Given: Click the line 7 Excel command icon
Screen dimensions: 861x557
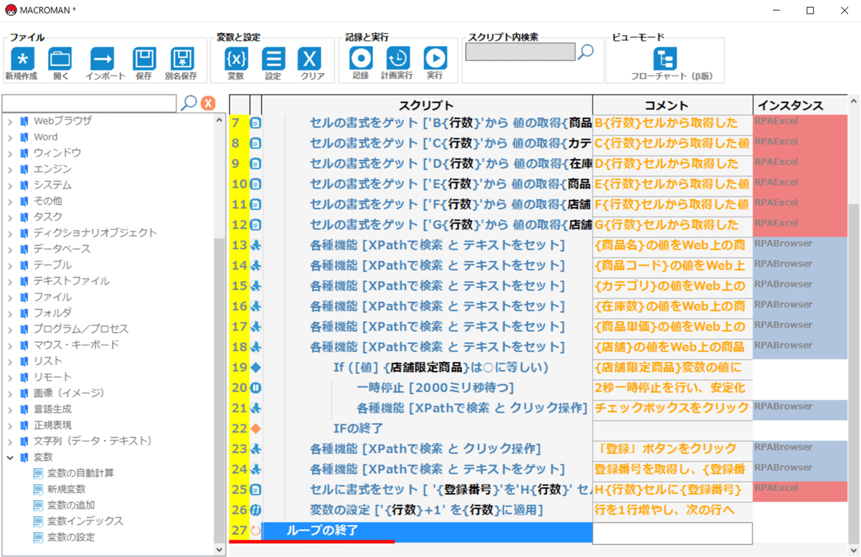Looking at the screenshot, I should coord(256,123).
